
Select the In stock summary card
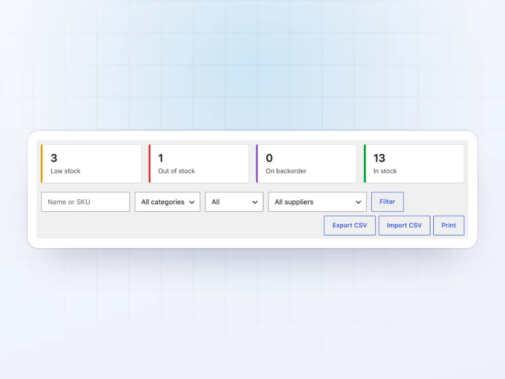coord(414,164)
